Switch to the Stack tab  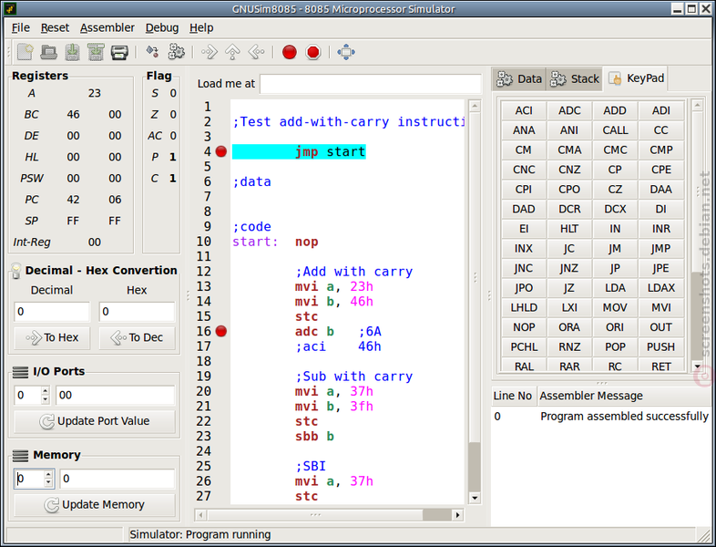pyautogui.click(x=575, y=79)
